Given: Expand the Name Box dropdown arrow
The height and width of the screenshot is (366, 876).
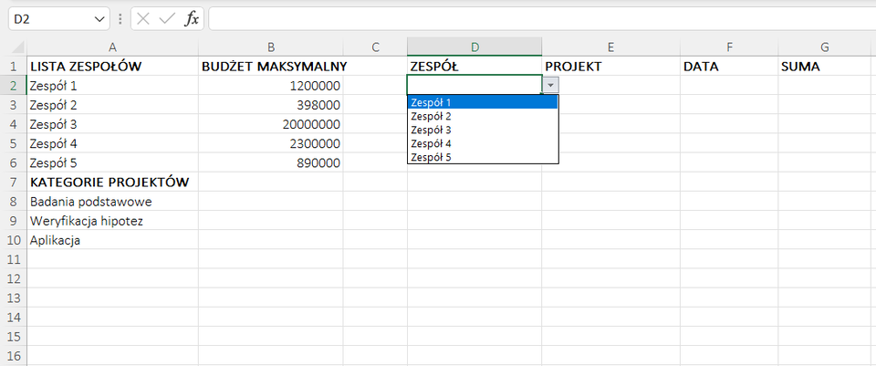Looking at the screenshot, I should (99, 19).
